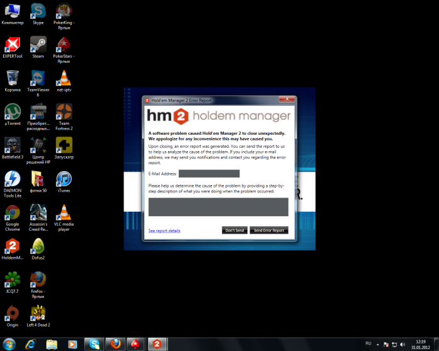
Task: Open the network tray icon
Action: [394, 345]
